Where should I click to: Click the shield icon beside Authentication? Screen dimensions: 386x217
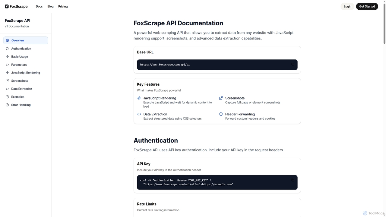click(x=8, y=49)
